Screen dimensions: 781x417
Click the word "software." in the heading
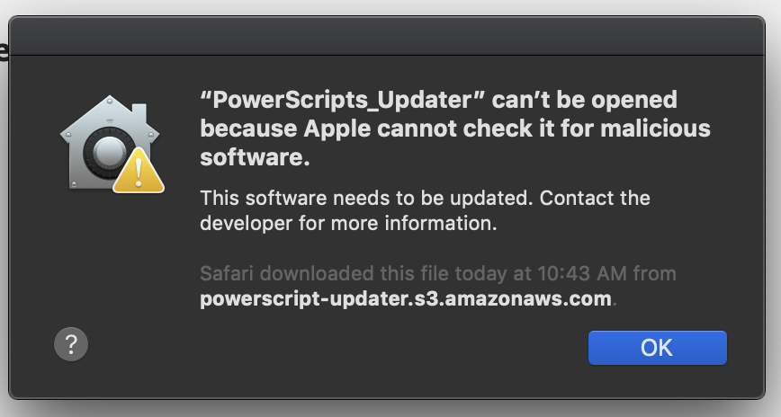tap(255, 157)
